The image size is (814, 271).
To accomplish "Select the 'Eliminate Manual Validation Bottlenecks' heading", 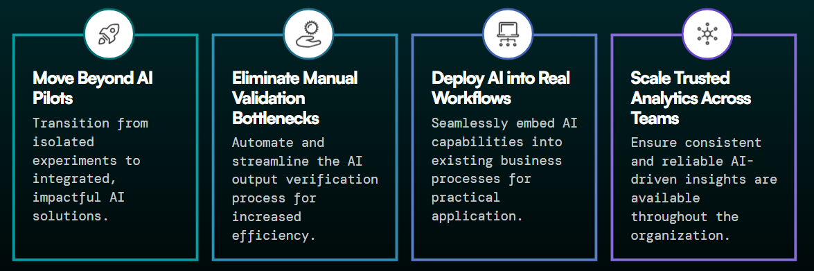I will tap(295, 98).
